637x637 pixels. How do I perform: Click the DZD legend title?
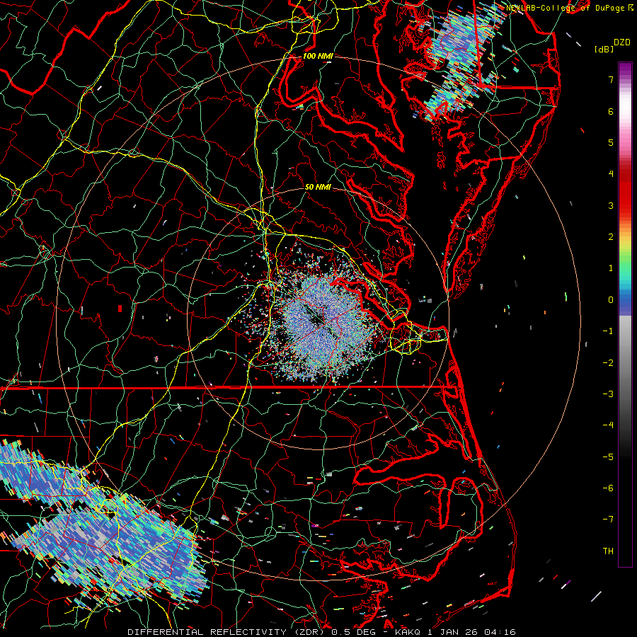click(x=621, y=42)
